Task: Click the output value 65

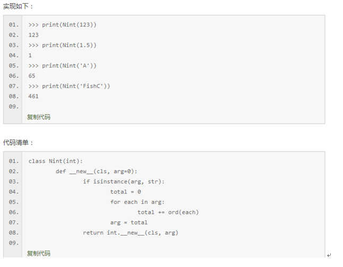Action: click(x=32, y=76)
